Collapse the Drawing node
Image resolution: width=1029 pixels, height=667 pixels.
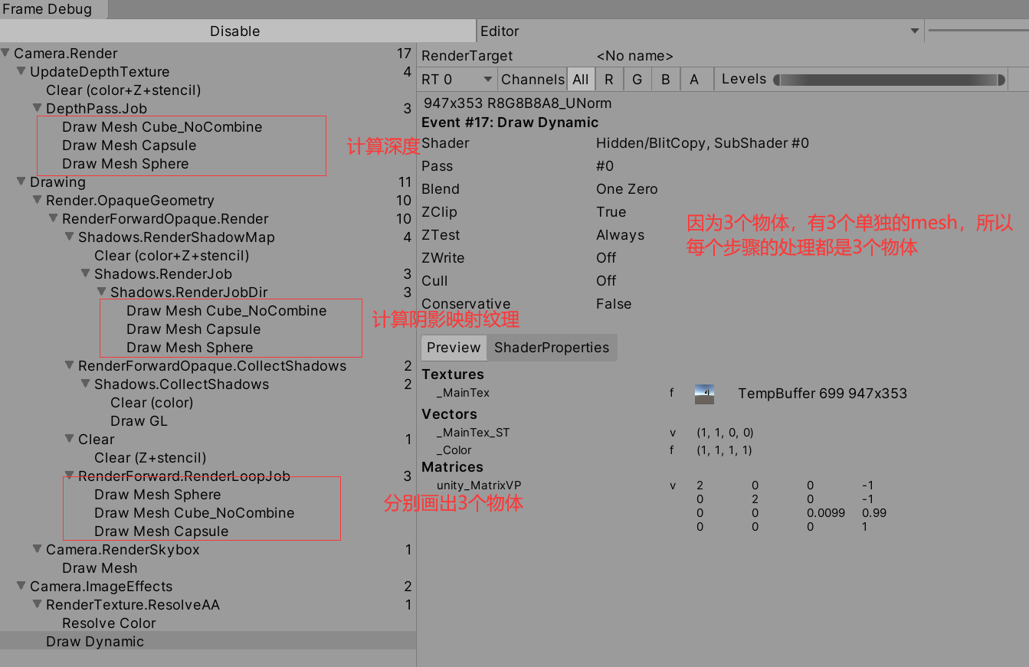tap(22, 182)
